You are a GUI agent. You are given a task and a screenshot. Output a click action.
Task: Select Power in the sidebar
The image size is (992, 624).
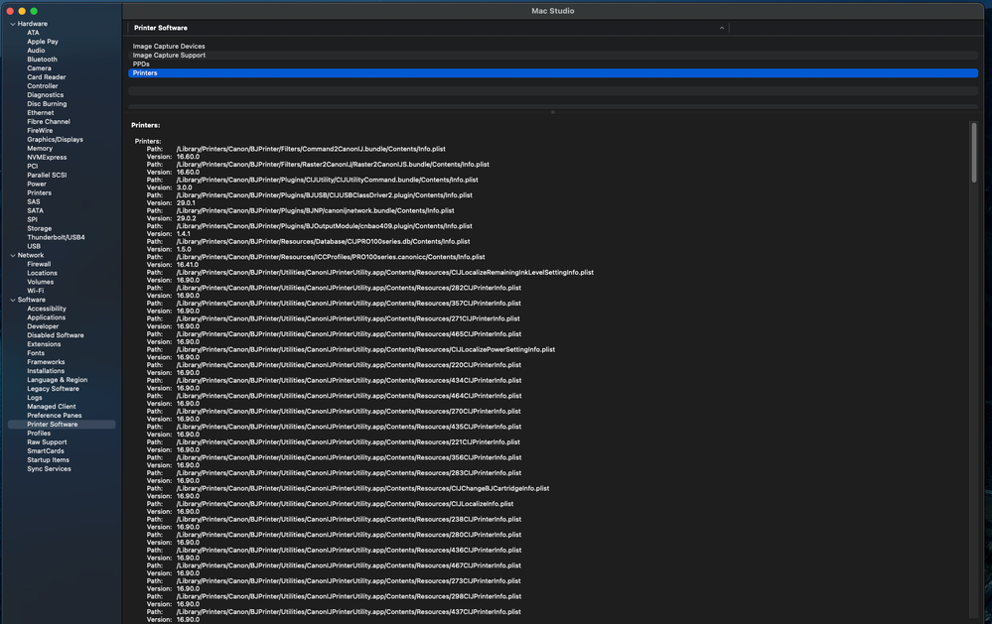pos(37,184)
